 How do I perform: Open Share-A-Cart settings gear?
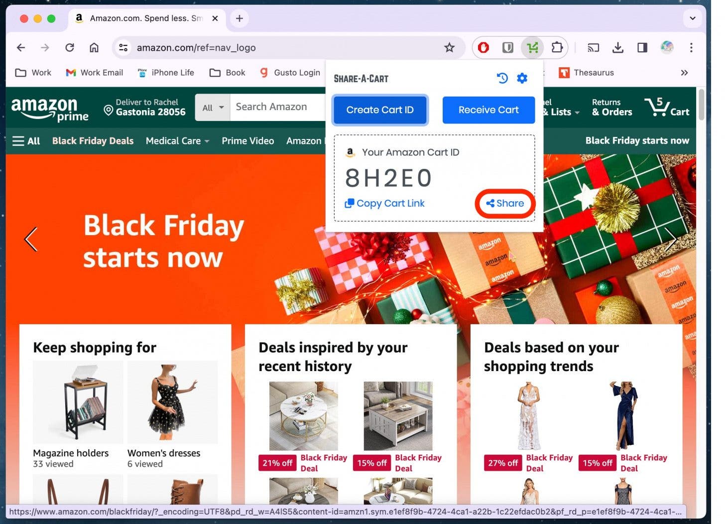tap(522, 78)
